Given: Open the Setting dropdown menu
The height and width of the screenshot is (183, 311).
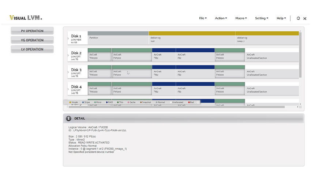Looking at the screenshot, I should point(262,18).
